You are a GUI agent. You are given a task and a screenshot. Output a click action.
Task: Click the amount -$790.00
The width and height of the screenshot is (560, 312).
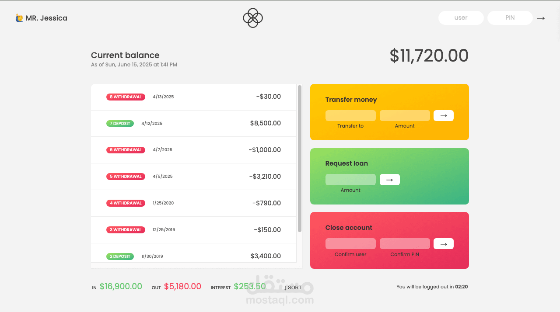(267, 203)
